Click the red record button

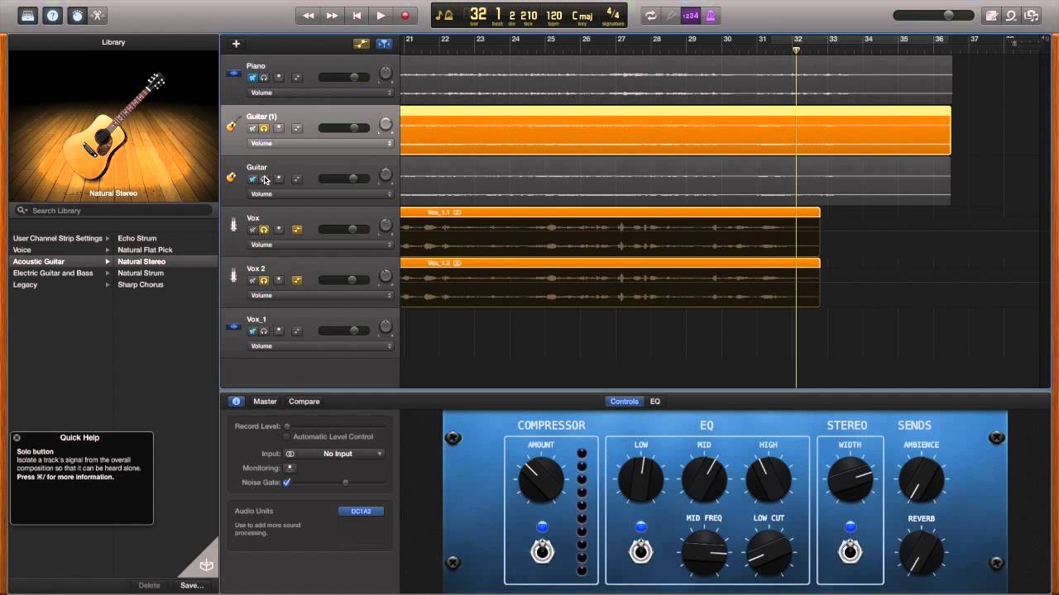[405, 15]
